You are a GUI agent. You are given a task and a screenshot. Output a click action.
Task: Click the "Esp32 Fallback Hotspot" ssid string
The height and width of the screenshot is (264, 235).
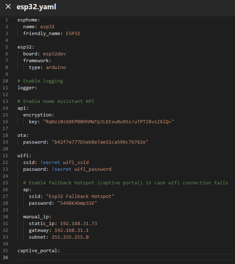click(x=80, y=196)
